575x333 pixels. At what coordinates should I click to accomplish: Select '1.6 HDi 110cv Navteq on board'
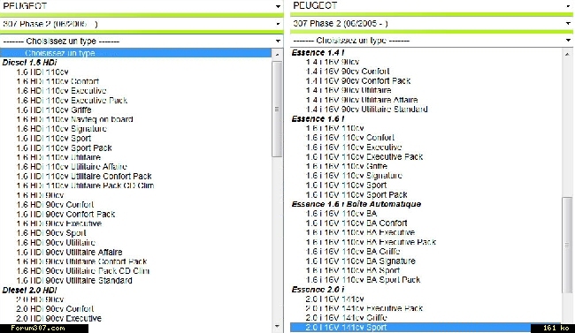tap(75, 119)
